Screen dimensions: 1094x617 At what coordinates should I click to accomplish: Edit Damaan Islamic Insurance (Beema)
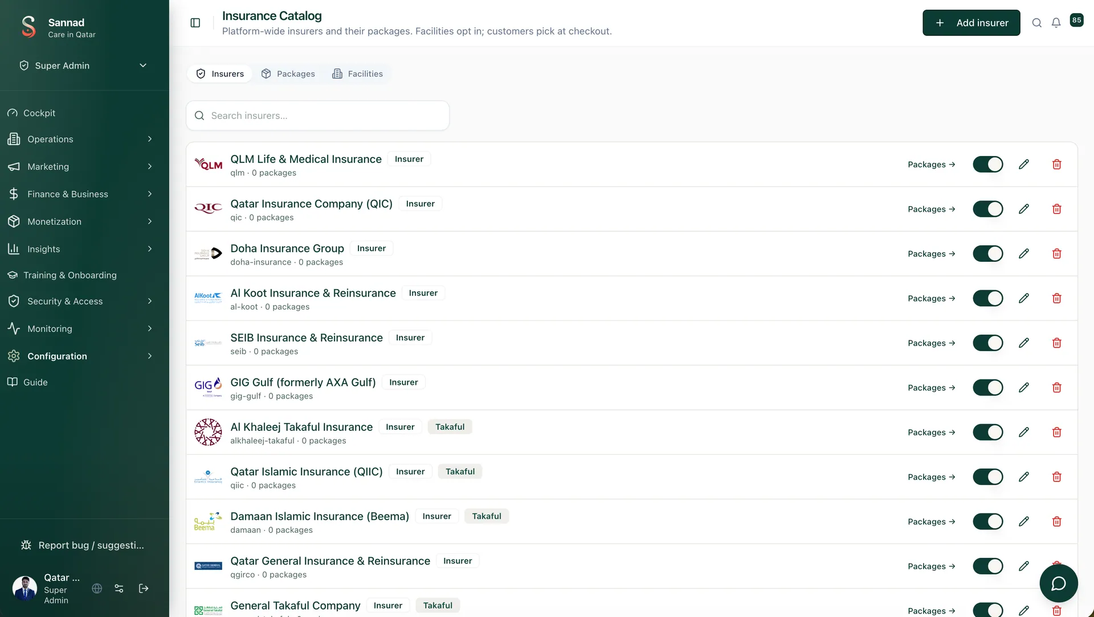click(x=1024, y=522)
